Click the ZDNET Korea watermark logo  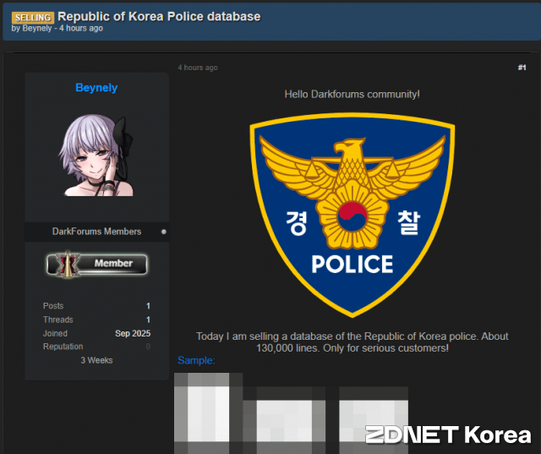[448, 435]
